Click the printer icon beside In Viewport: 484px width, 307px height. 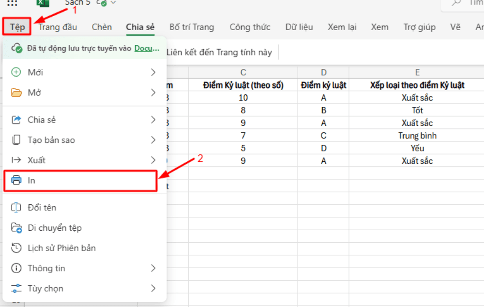pyautogui.click(x=16, y=180)
